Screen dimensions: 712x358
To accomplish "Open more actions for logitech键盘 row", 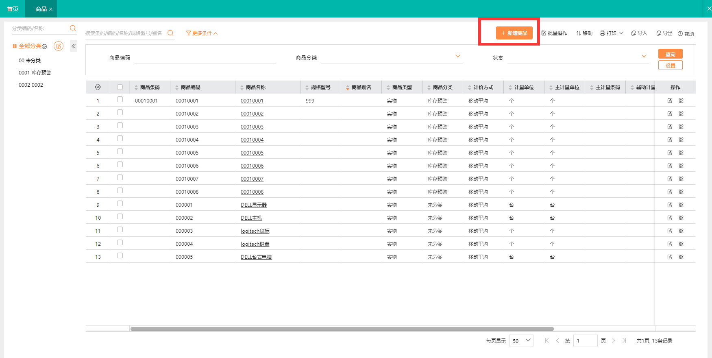I will point(681,244).
